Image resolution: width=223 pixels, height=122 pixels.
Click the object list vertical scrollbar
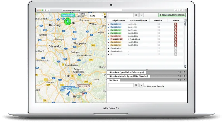pos(185,45)
